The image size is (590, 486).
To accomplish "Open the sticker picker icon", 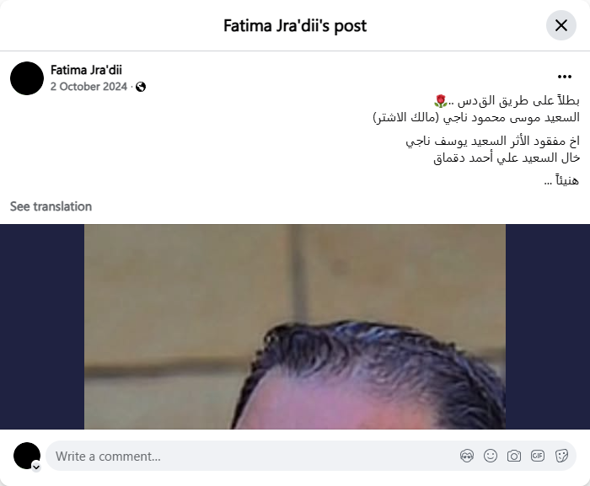I will 561,456.
